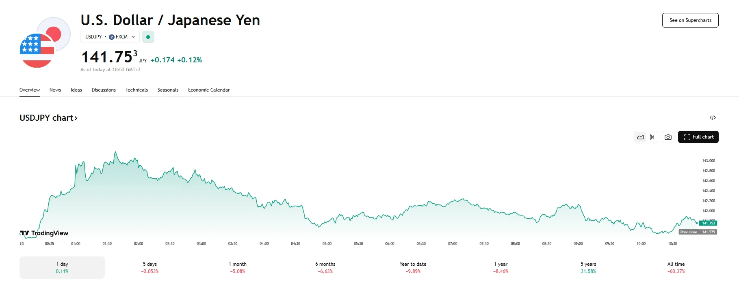The image size is (739, 288).
Task: Click See on Supercharts button
Action: [690, 20]
